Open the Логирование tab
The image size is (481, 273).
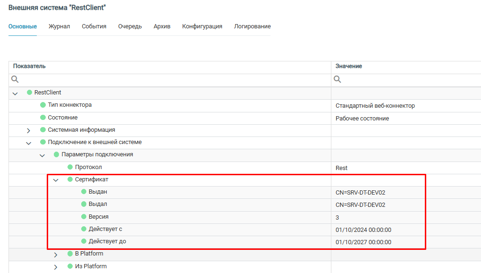click(252, 26)
